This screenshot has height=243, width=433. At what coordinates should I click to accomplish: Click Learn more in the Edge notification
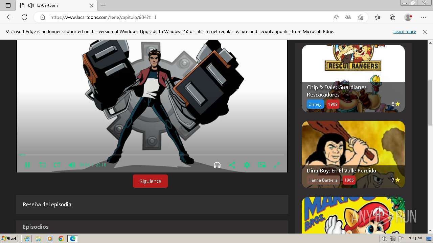(x=405, y=31)
